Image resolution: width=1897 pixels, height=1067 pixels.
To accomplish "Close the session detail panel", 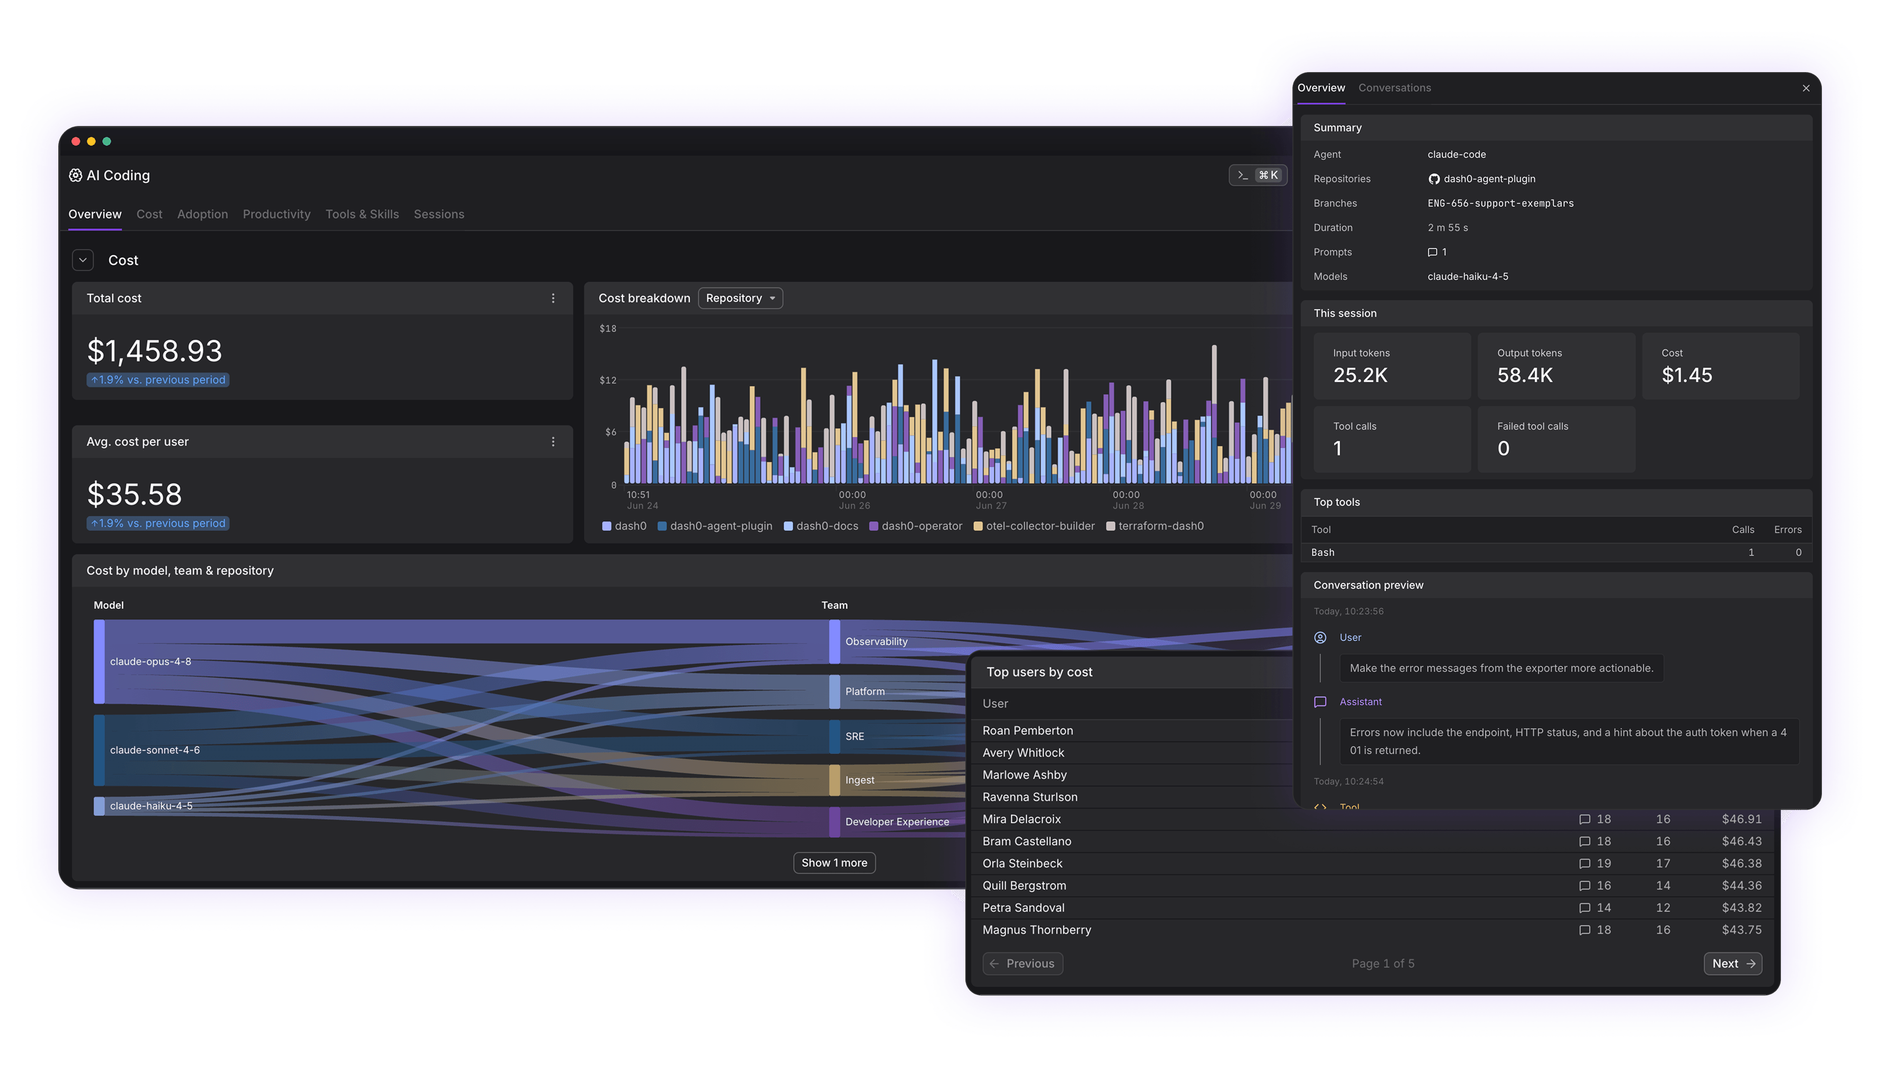I will point(1806,88).
